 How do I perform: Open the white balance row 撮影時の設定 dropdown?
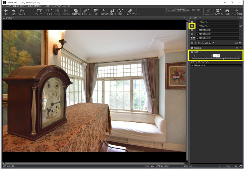tap(218, 30)
